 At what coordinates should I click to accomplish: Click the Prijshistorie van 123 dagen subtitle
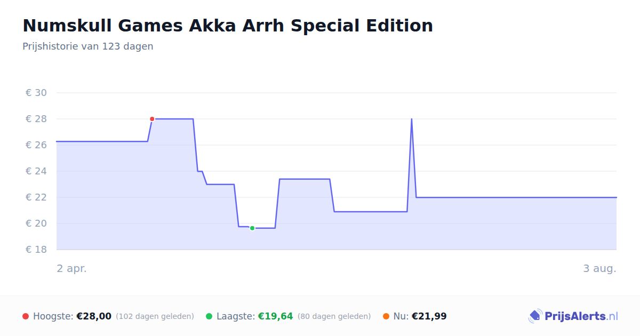[x=88, y=46]
